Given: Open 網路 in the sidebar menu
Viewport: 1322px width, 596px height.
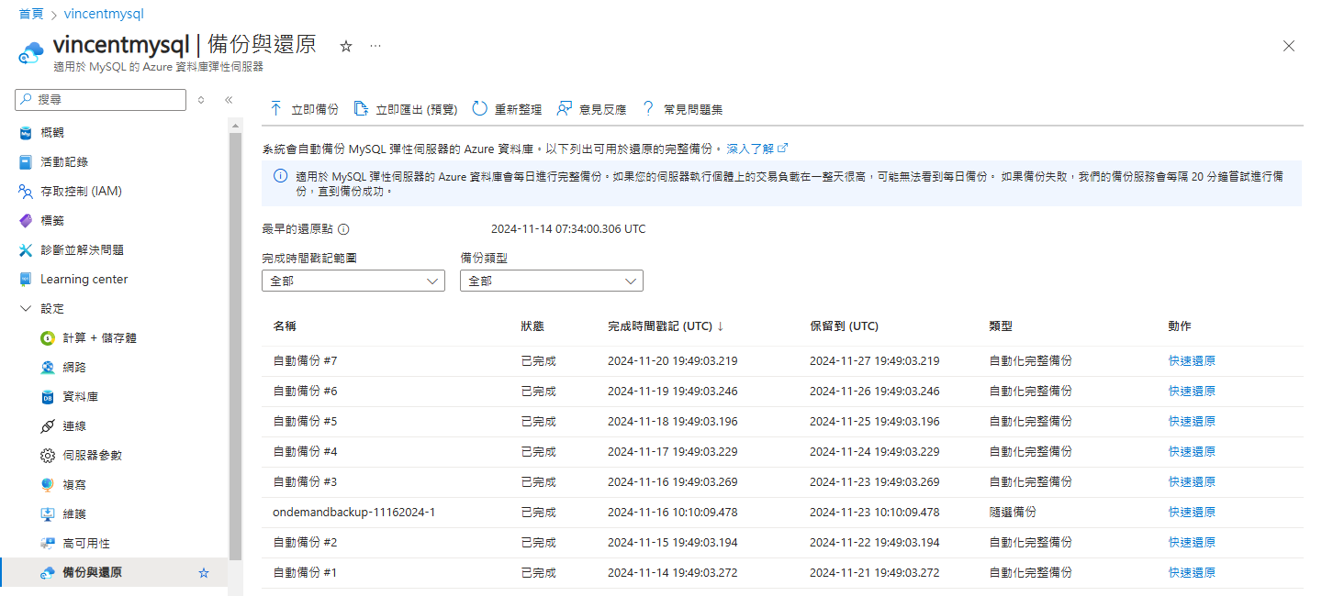Looking at the screenshot, I should coord(74,368).
